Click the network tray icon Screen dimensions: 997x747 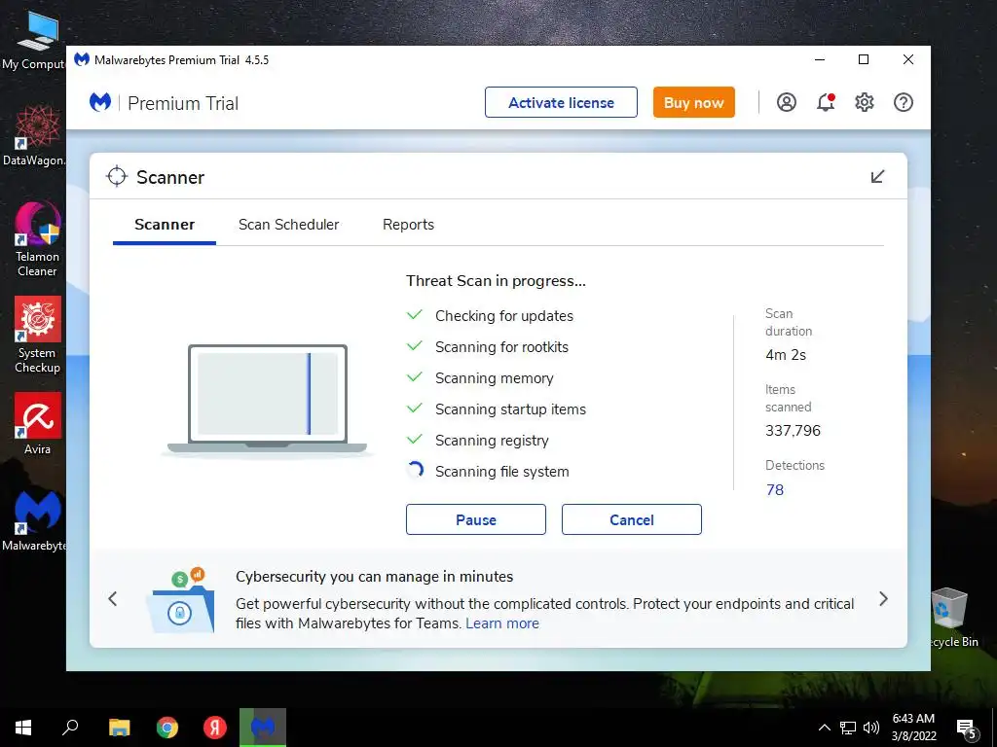pos(848,728)
